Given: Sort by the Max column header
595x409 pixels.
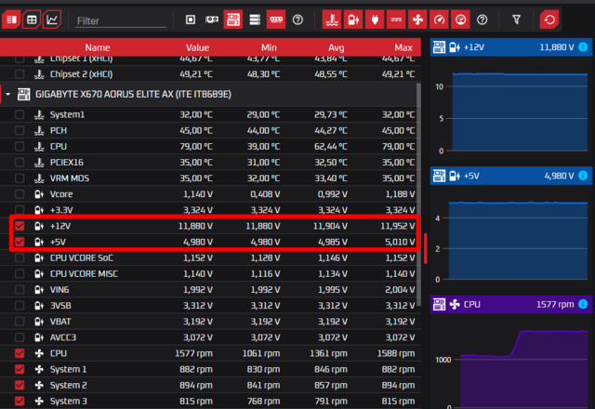Looking at the screenshot, I should (403, 47).
